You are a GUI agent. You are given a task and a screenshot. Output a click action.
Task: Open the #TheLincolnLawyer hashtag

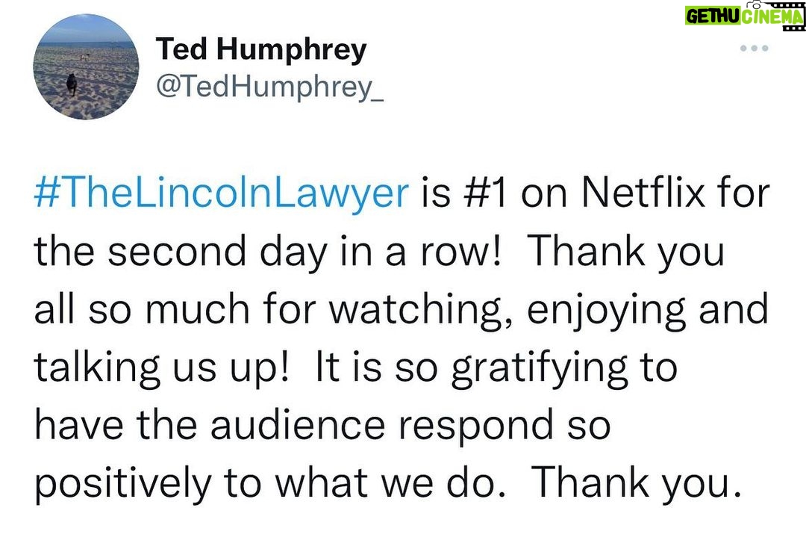click(222, 194)
